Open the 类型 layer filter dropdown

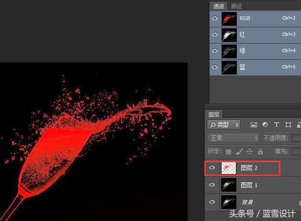point(224,125)
